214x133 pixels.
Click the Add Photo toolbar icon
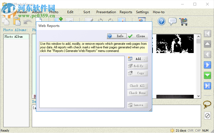[58, 19]
